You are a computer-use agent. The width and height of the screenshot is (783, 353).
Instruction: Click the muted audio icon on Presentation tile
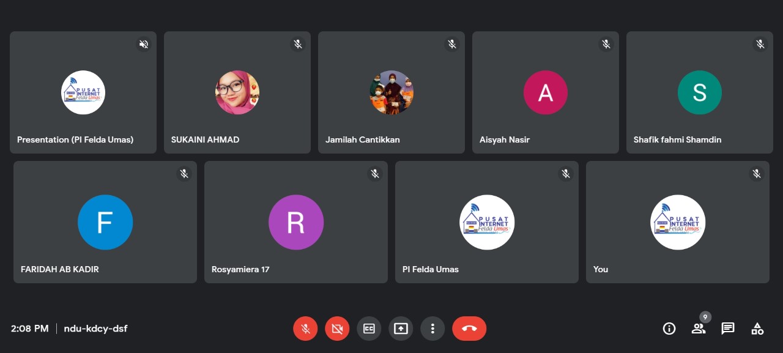coord(144,44)
